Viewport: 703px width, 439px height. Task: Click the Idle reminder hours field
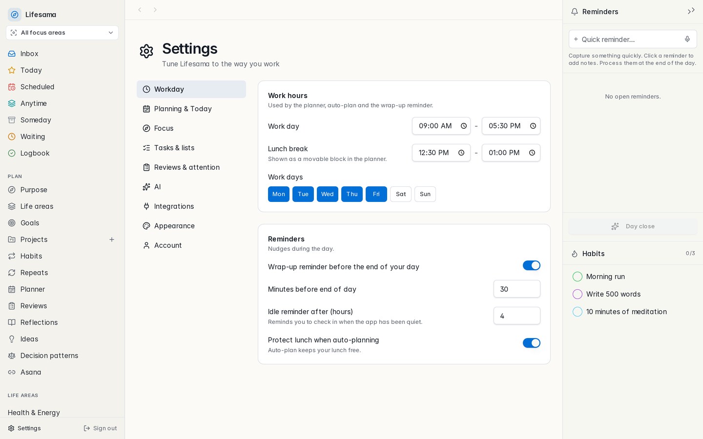(x=517, y=316)
